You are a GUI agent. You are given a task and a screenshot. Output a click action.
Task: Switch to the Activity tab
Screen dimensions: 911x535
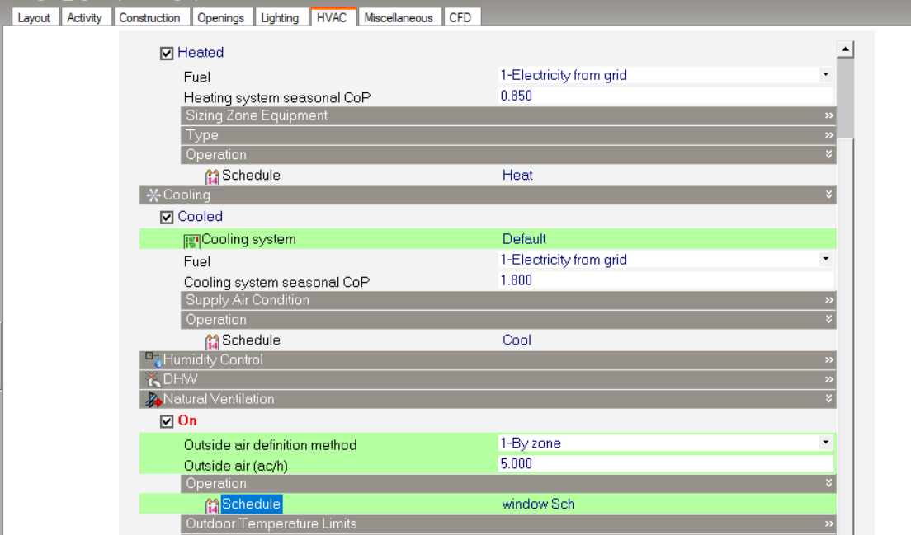(84, 17)
